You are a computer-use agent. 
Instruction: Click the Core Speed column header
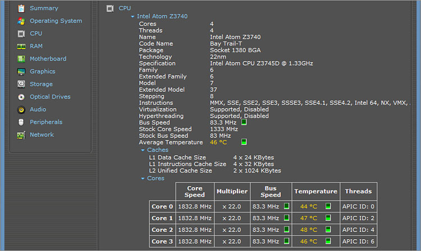pyautogui.click(x=195, y=192)
